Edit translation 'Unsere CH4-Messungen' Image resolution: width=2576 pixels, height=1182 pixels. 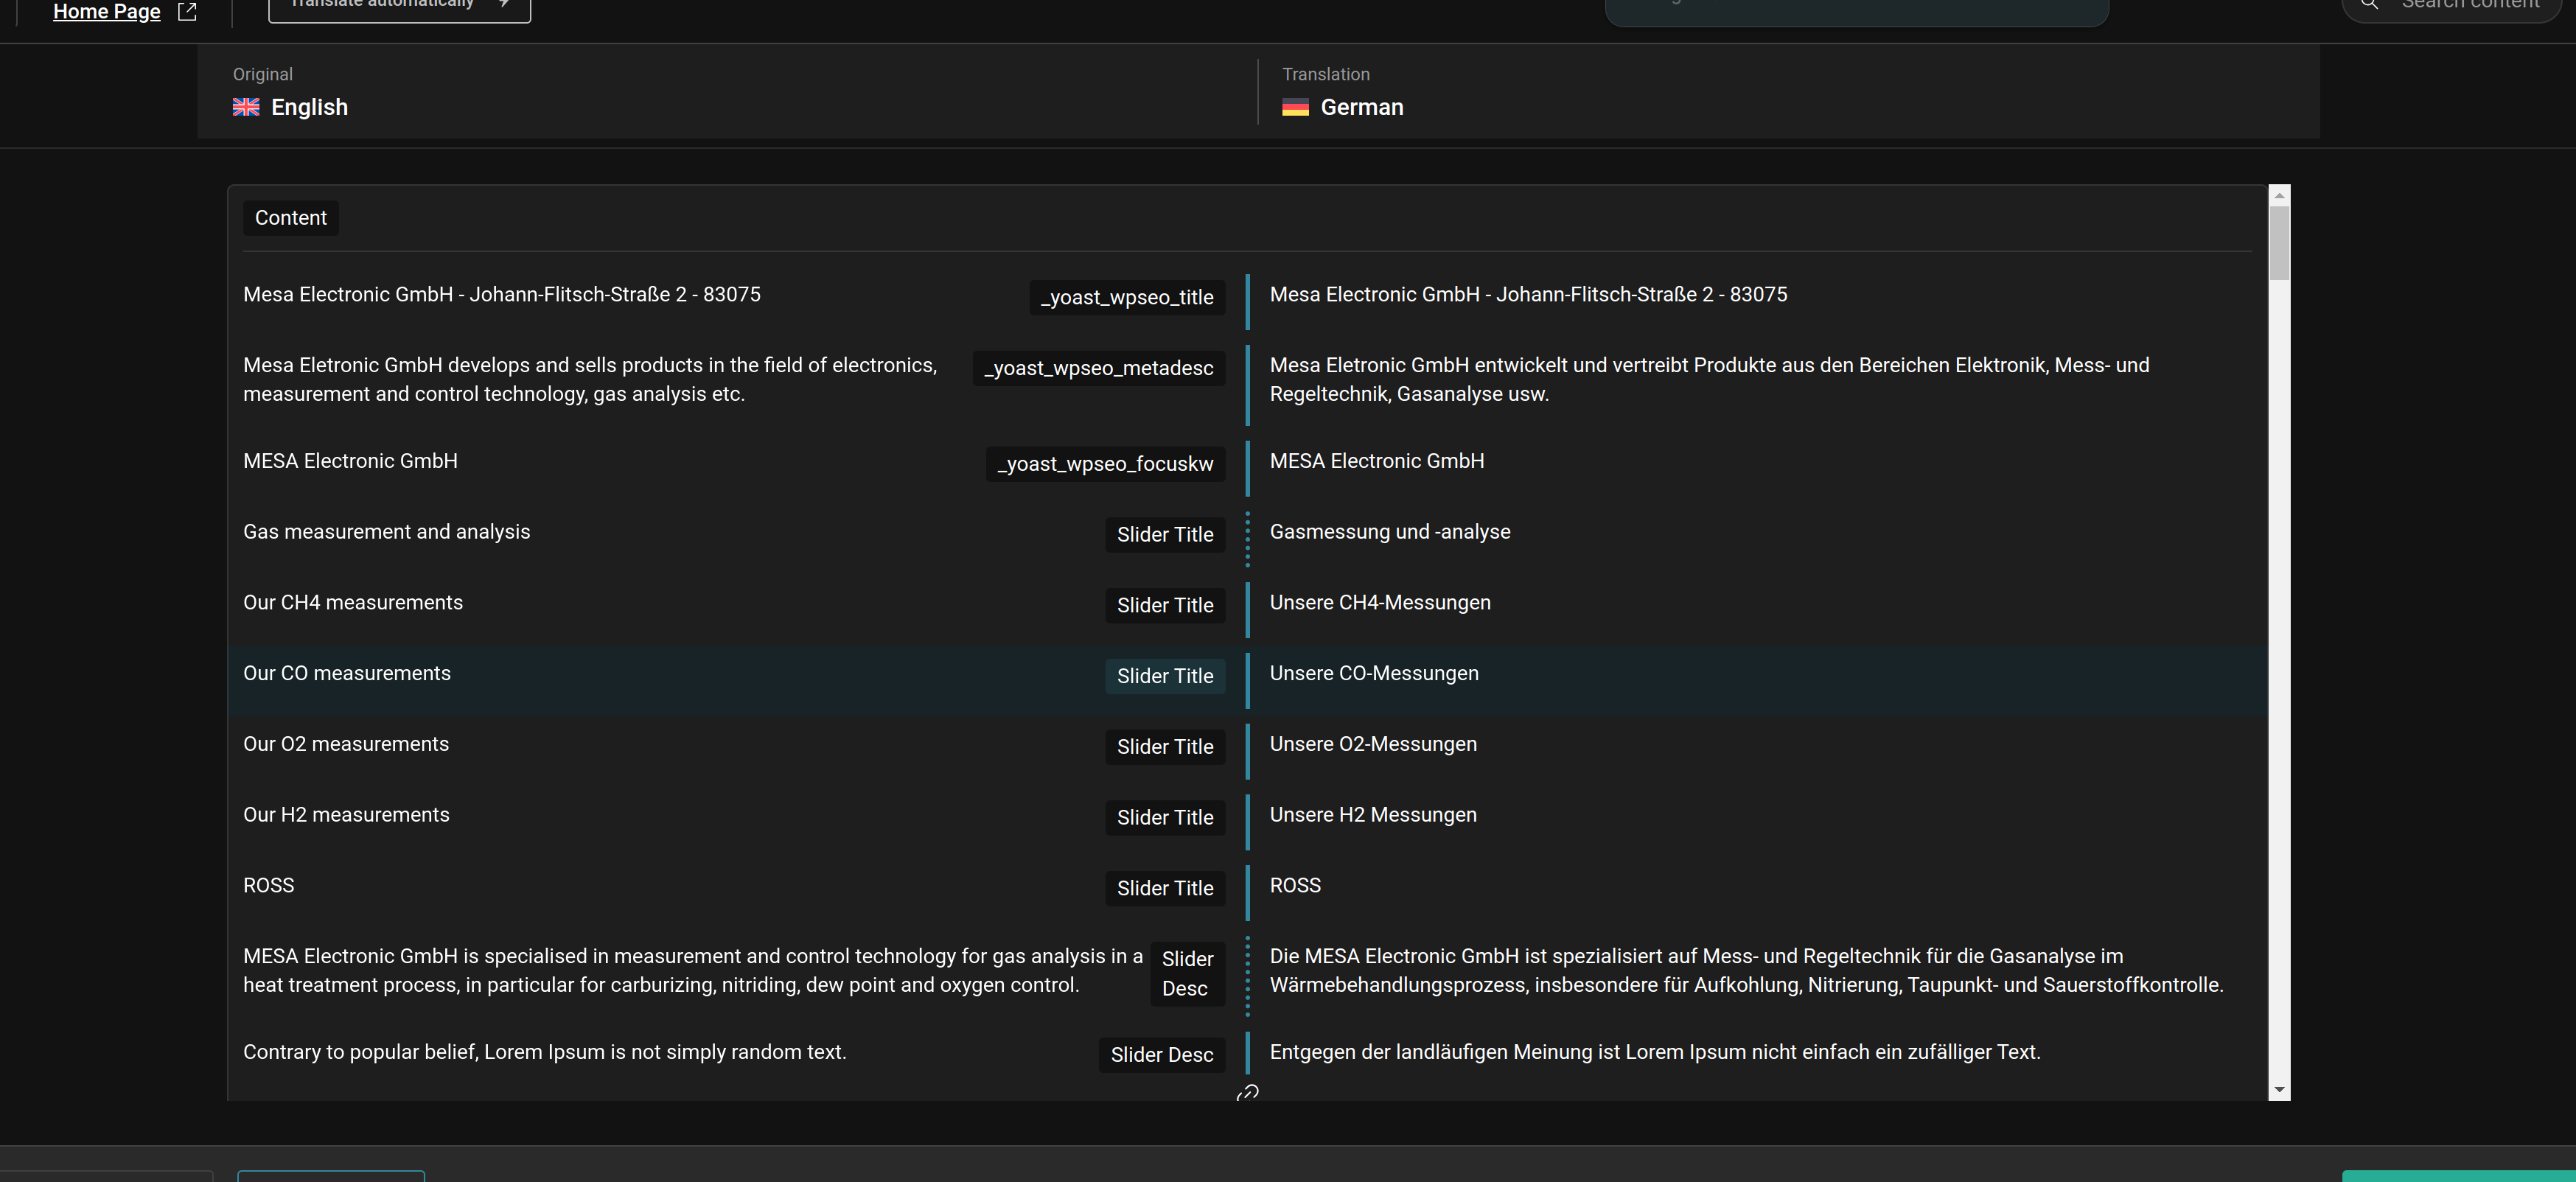(1379, 603)
